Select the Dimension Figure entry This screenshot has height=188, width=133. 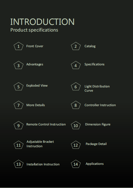pos(98,124)
